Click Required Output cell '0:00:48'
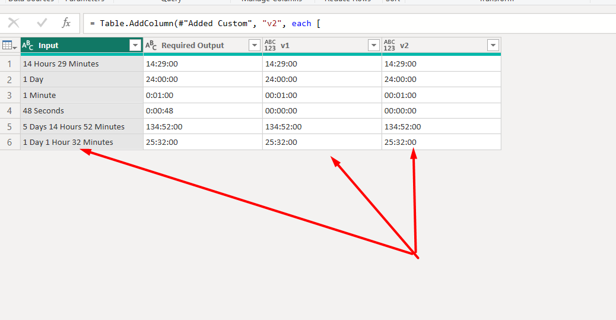616x320 pixels. click(203, 111)
